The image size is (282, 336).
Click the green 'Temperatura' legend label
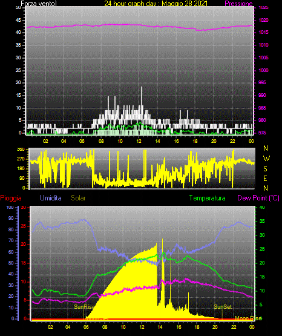point(208,198)
